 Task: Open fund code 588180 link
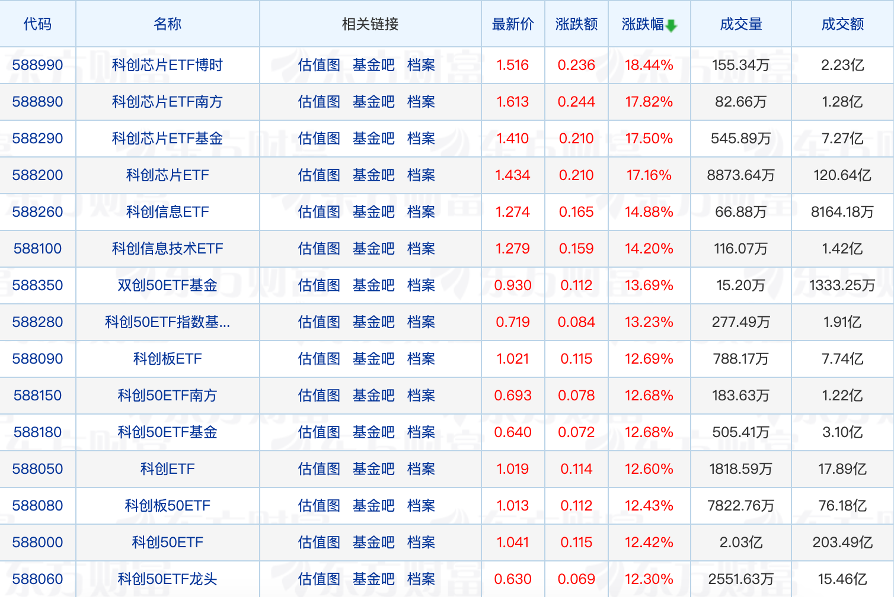tap(37, 432)
